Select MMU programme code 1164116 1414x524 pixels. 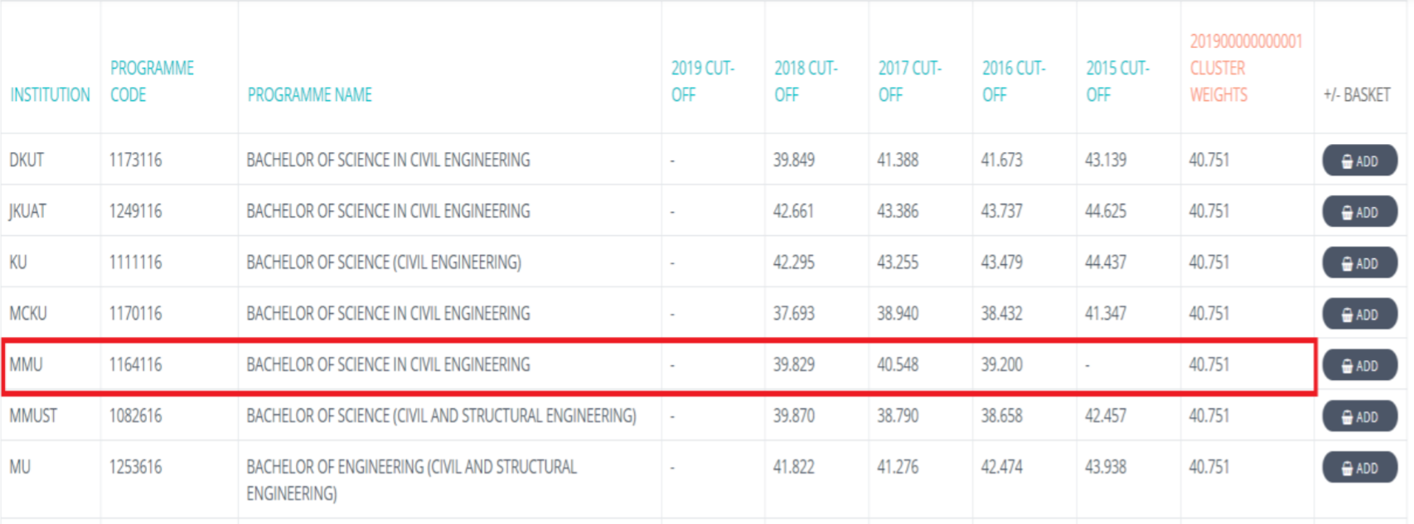tap(136, 364)
